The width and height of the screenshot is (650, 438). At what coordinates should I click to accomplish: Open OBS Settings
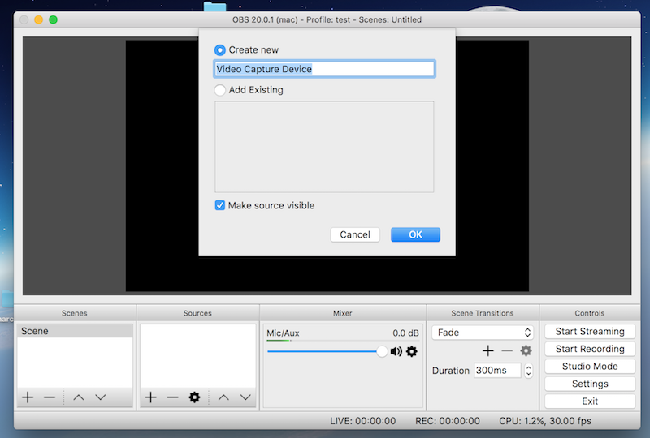pyautogui.click(x=590, y=384)
